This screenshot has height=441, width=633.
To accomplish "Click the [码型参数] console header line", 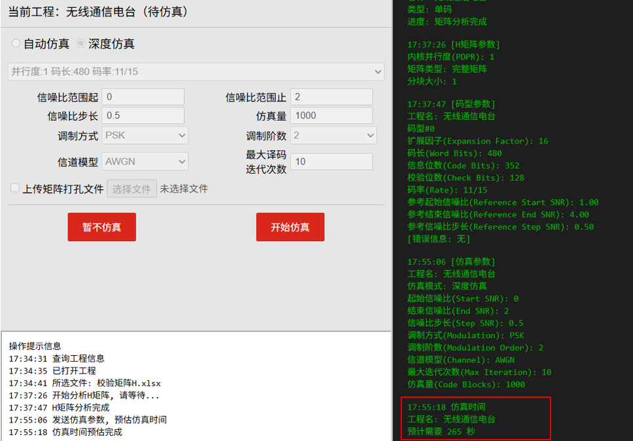I will 451,104.
